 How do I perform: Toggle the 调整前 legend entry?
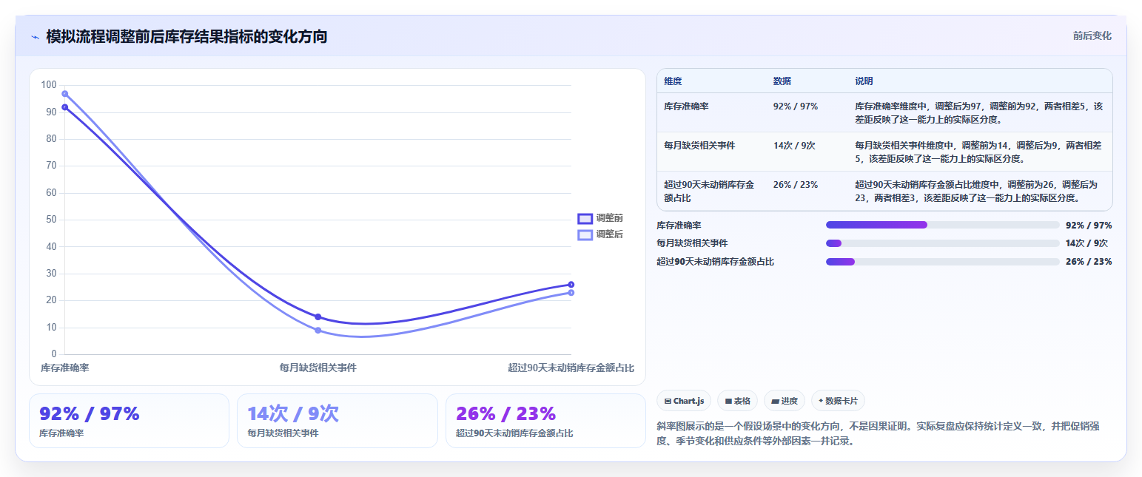600,218
